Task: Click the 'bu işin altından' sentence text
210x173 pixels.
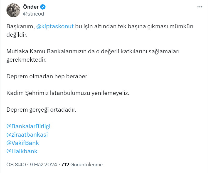Action: point(95,26)
